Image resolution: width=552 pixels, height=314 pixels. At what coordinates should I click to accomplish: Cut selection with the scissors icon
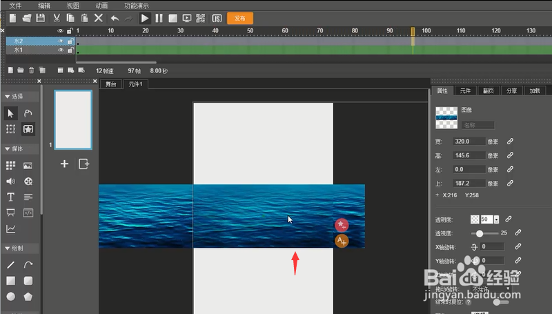click(x=57, y=18)
